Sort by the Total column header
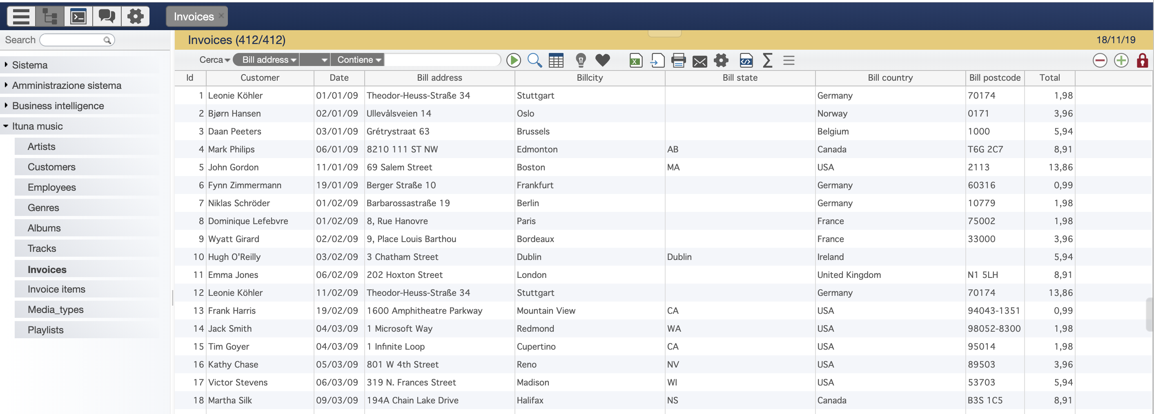Viewport: 1154px width, 414px height. click(x=1049, y=78)
